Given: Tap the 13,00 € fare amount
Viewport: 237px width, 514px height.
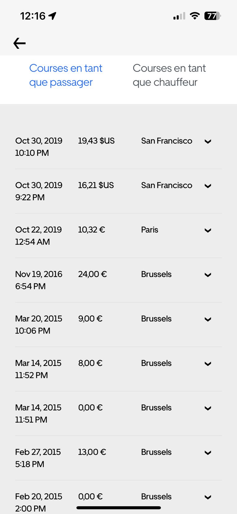Looking at the screenshot, I should pyautogui.click(x=92, y=452).
